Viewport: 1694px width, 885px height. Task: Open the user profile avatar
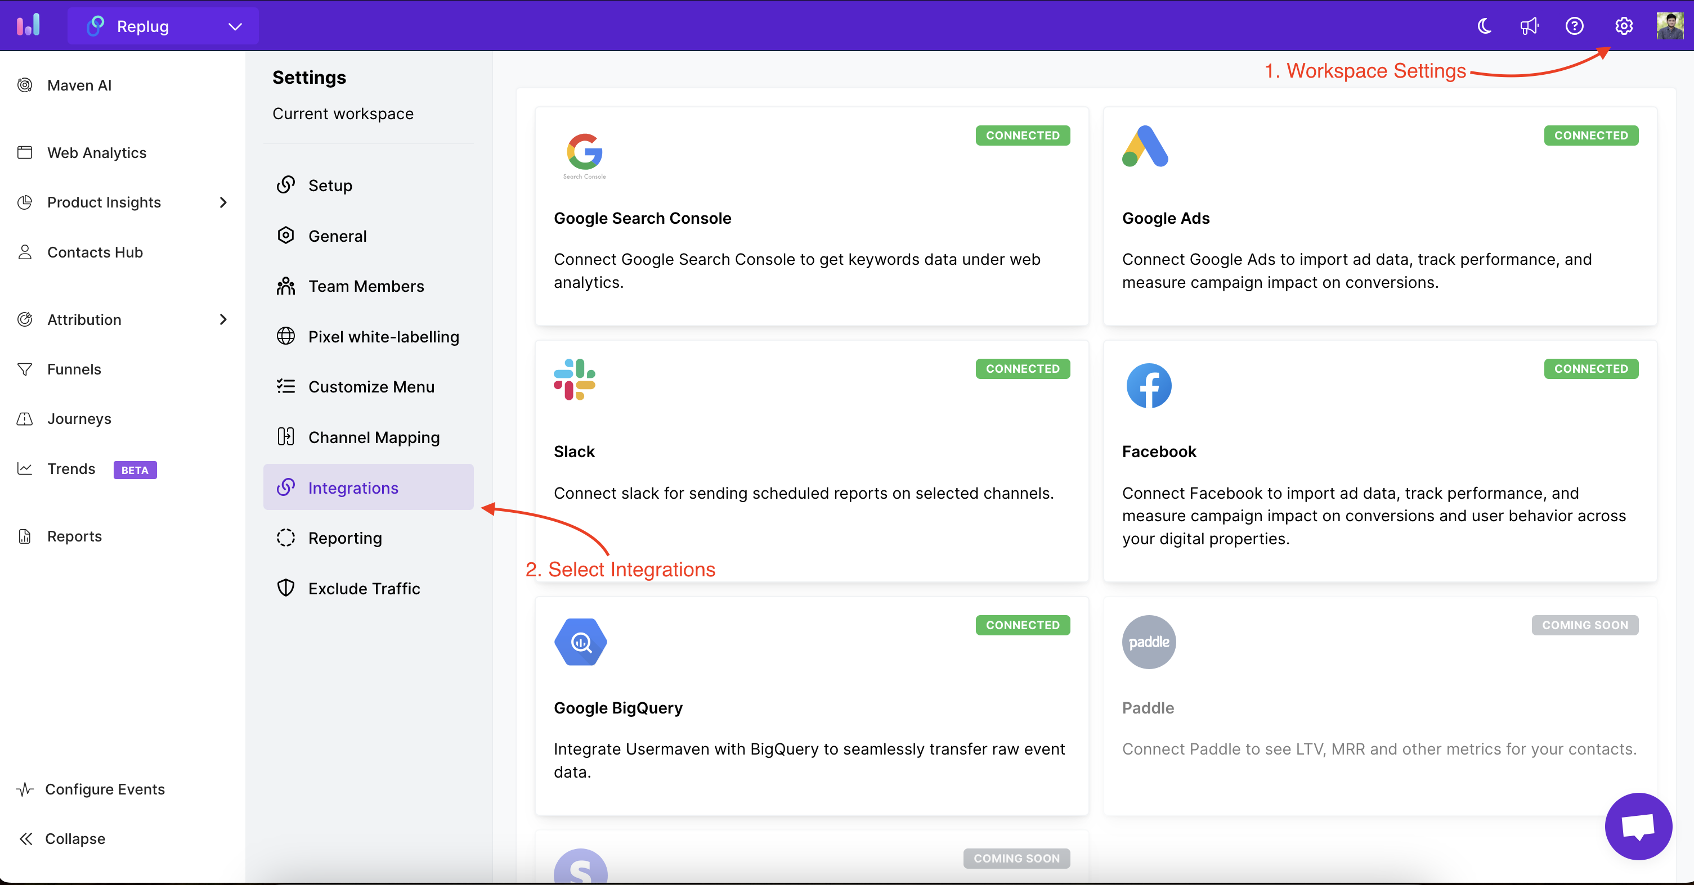1670,26
